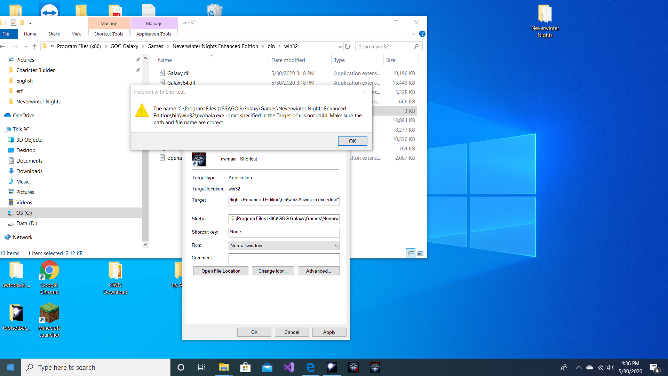
Task: Select NWN Download desktop folder
Action: (x=115, y=277)
